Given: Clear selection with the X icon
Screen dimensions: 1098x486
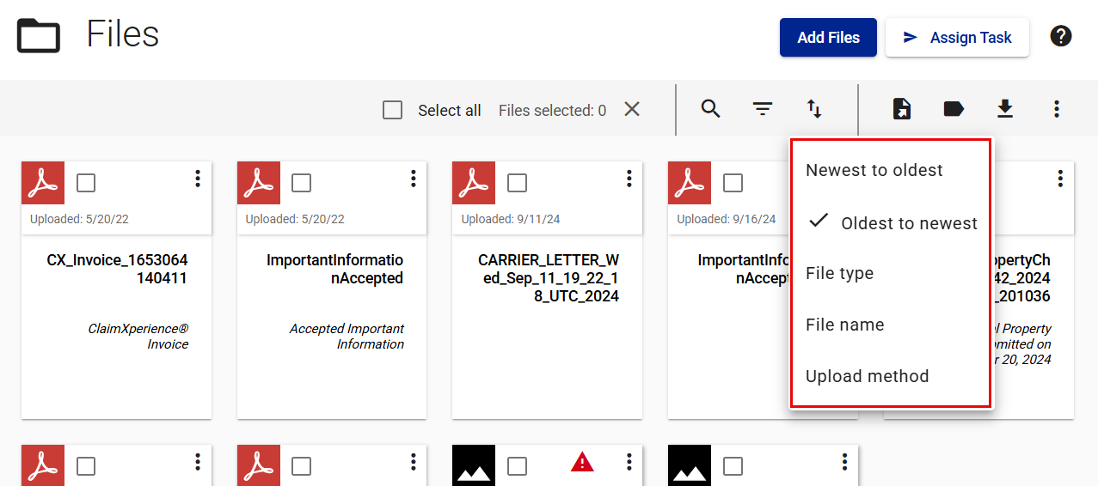Looking at the screenshot, I should [632, 109].
